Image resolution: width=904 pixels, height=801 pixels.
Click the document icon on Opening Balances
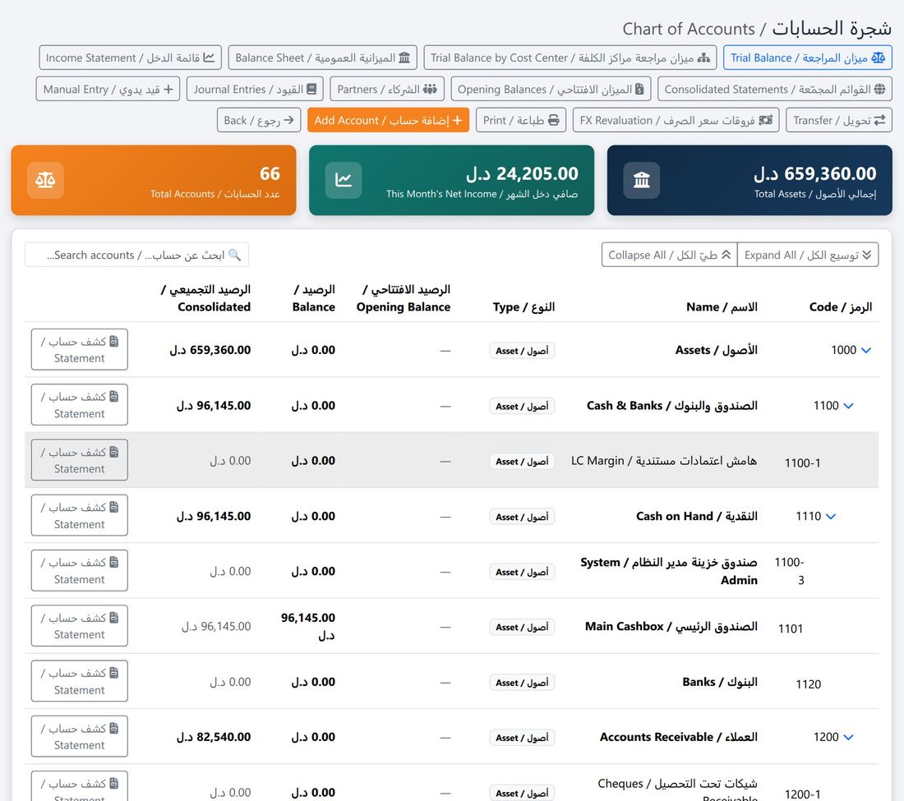(639, 90)
